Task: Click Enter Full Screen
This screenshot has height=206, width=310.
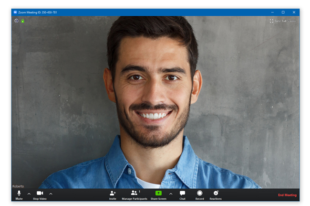Action: coord(282,21)
